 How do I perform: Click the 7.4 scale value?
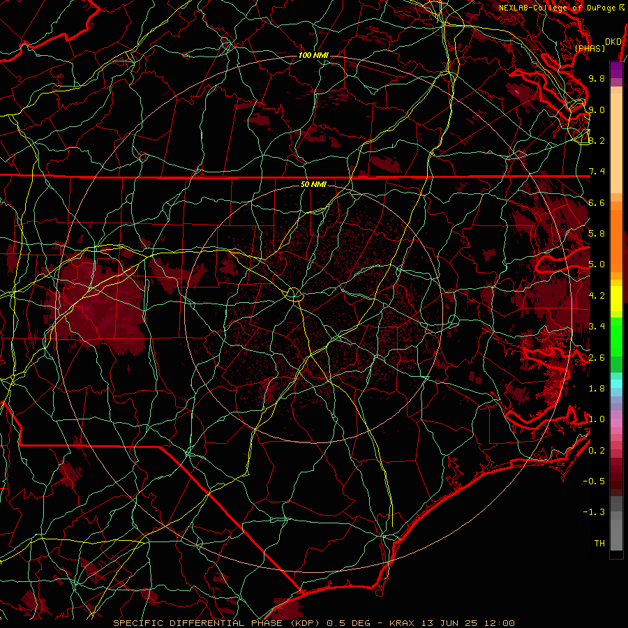pos(597,172)
